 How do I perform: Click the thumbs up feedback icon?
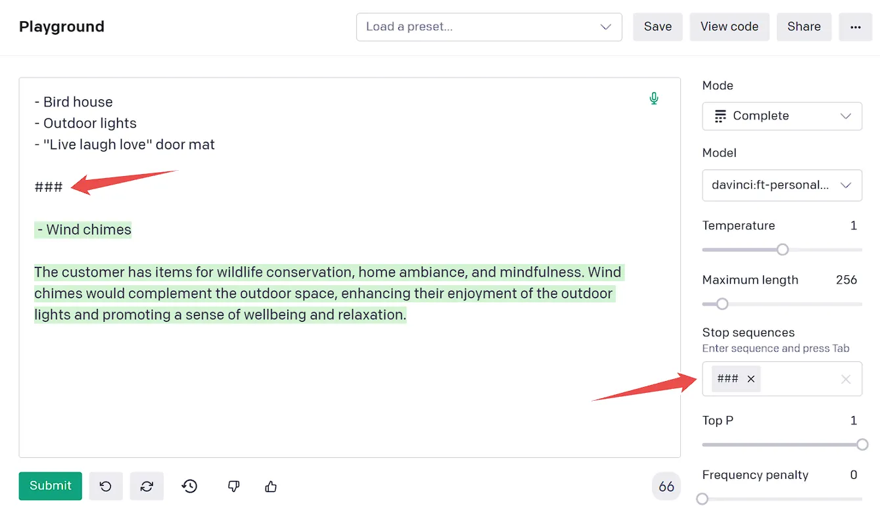(271, 486)
